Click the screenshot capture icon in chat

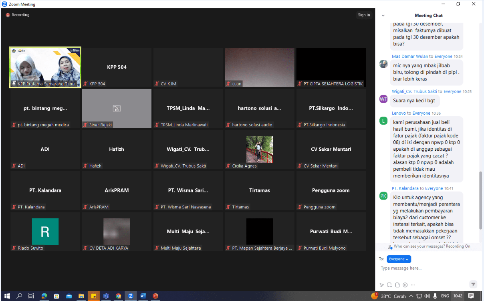click(389, 285)
